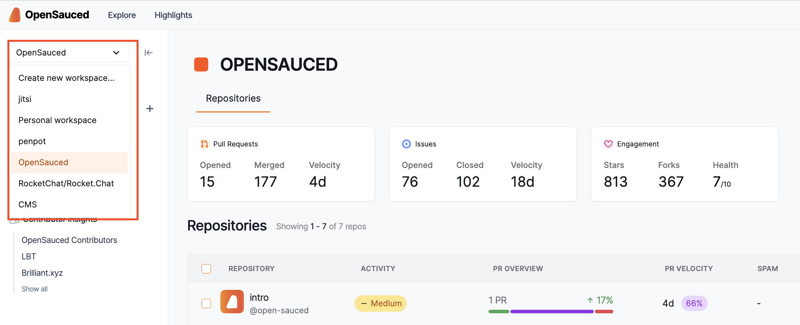Click the intro PR overview bar
Viewport: 800px width, 325px height.
click(550, 311)
